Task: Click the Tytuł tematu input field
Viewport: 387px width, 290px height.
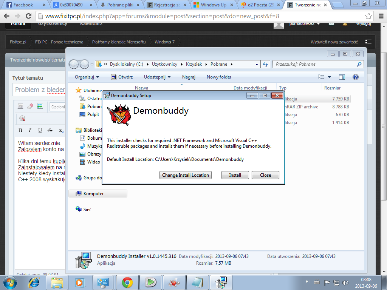Action: (x=39, y=90)
